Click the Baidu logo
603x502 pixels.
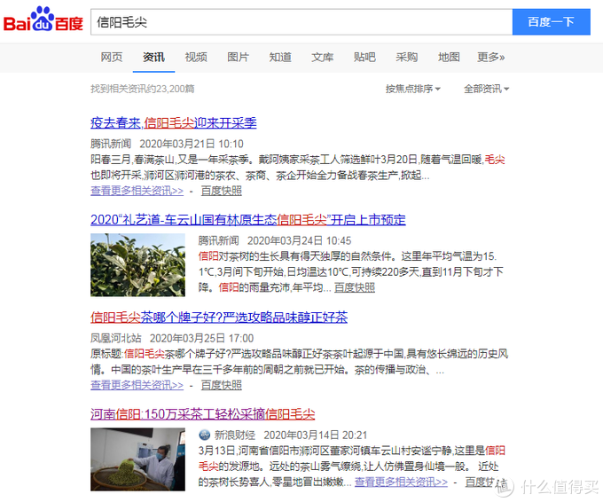[x=43, y=20]
